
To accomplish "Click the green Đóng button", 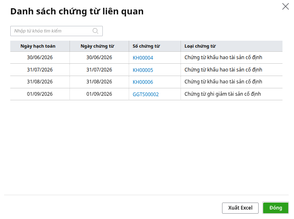I will tap(275, 208).
